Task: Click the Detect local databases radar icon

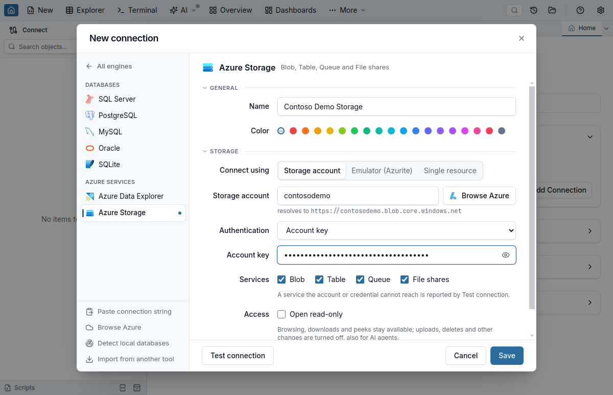Action: click(89, 343)
